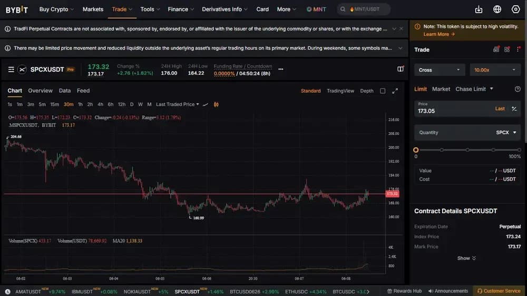This screenshot has width=527, height=296.
Task: Click the order type help icon
Action: [x=518, y=89]
